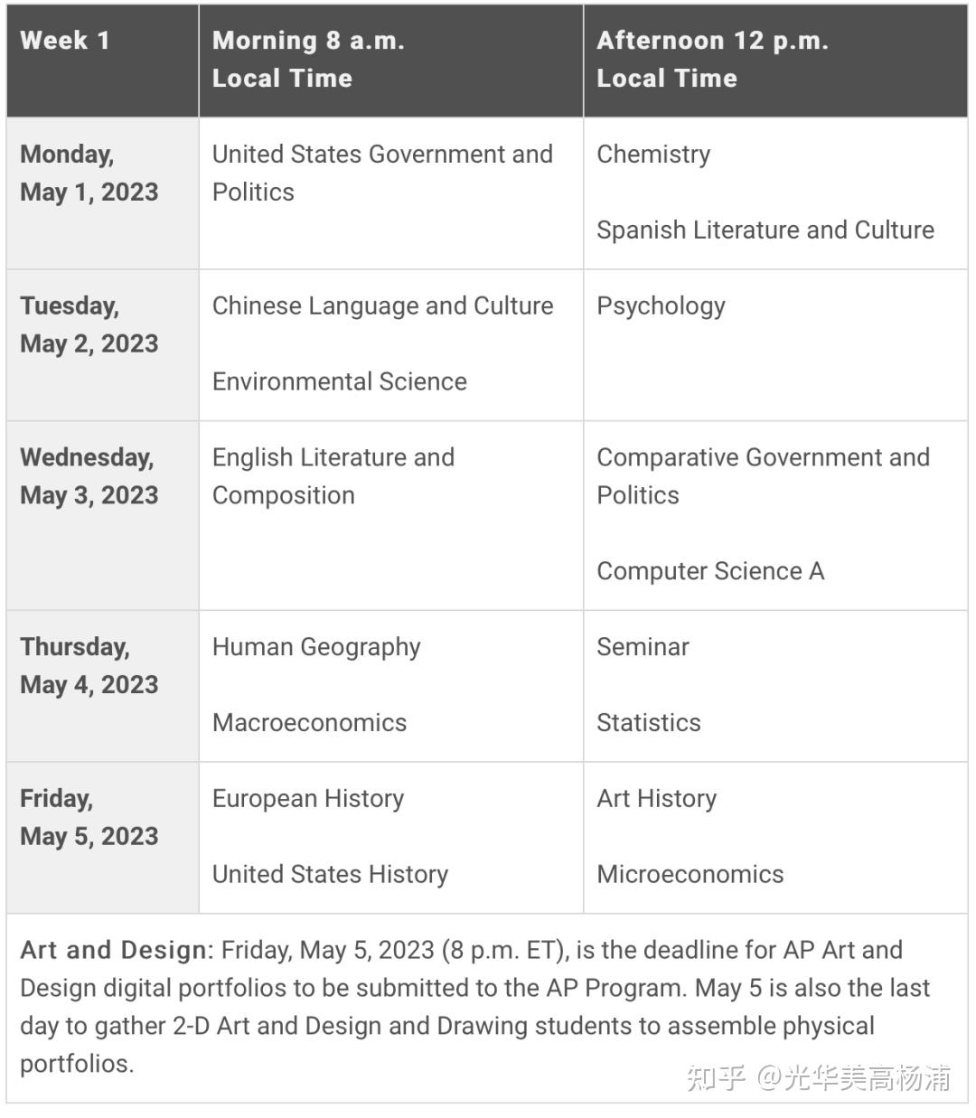Click English Literature and Composition

pyautogui.click(x=333, y=476)
